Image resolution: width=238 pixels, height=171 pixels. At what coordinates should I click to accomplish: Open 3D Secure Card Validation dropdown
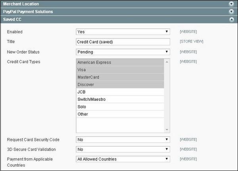(123, 150)
